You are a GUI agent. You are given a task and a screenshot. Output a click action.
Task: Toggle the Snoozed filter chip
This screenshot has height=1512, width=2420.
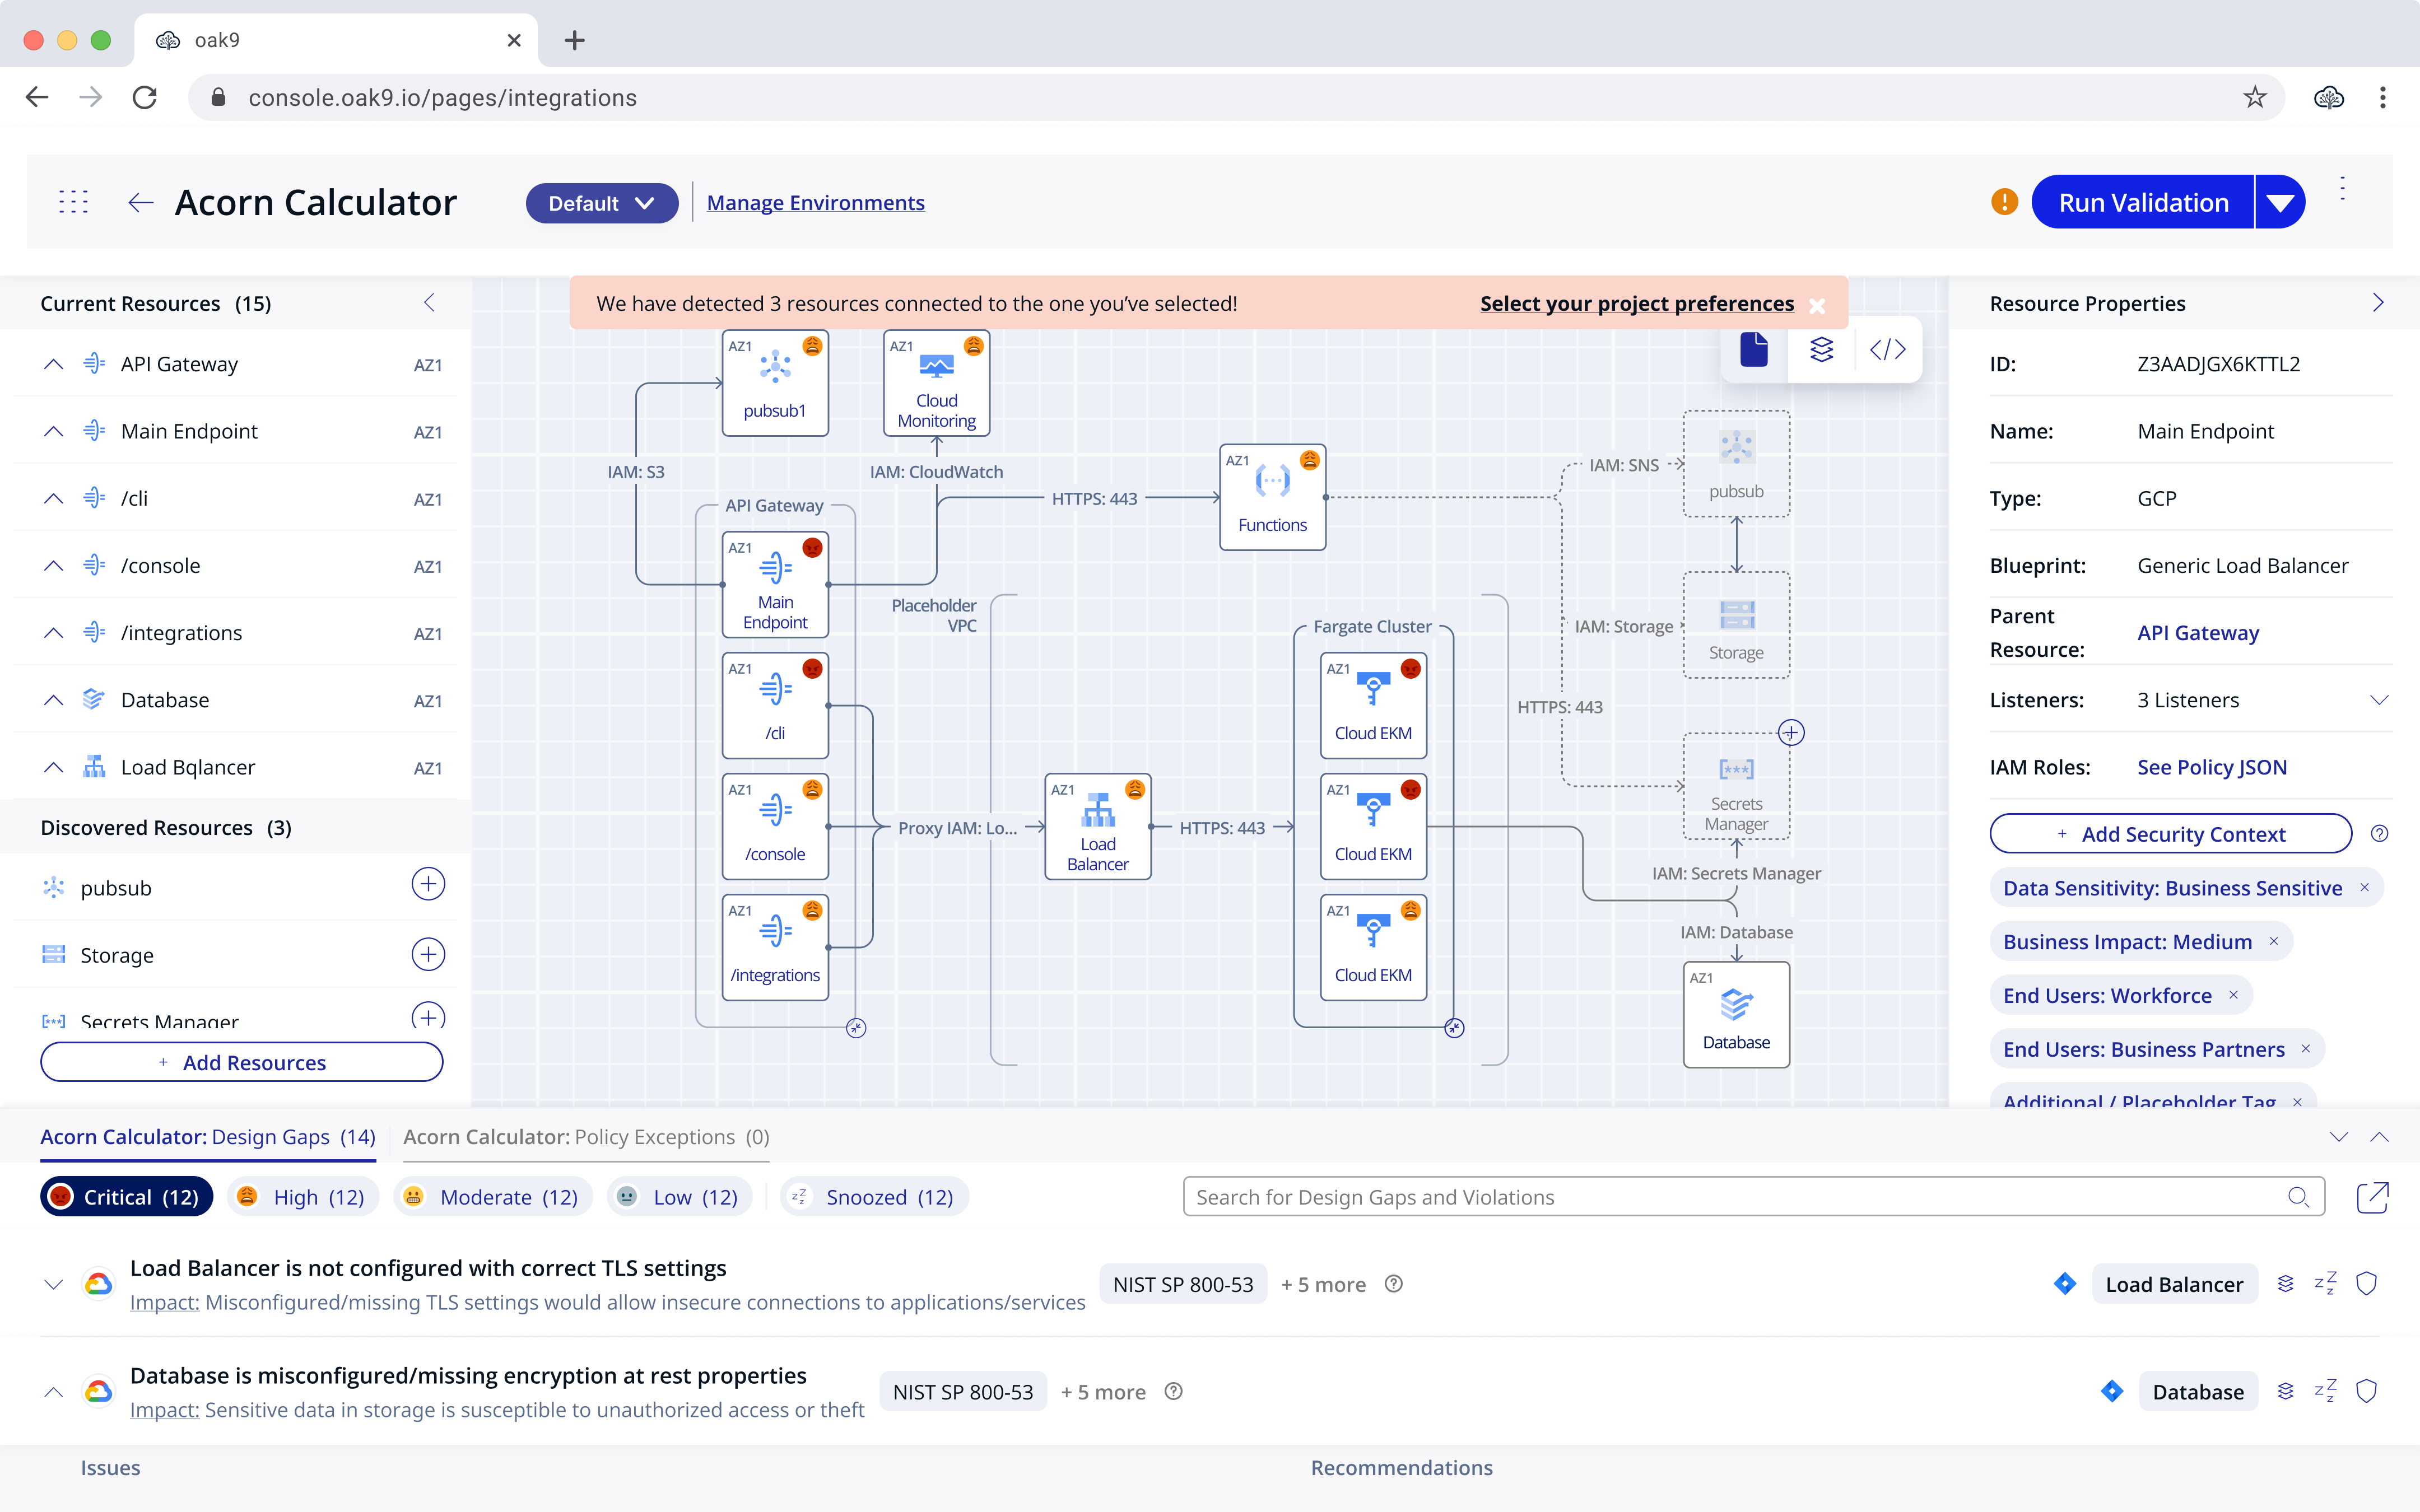pos(874,1197)
